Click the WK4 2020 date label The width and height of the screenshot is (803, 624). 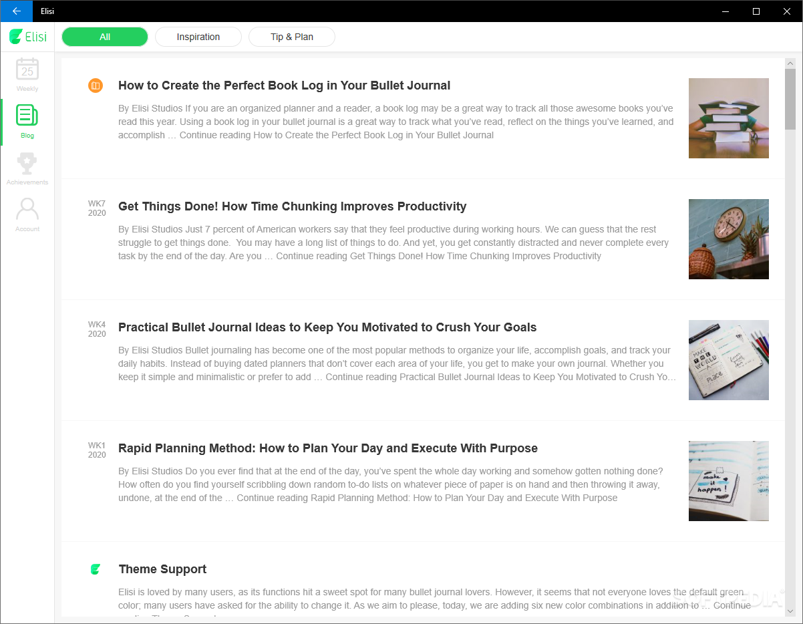tap(97, 329)
